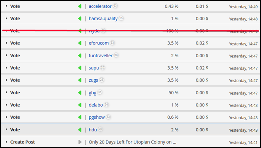Click the 50 % weight on gbg row
This screenshot has height=148, width=261.
pos(173,92)
